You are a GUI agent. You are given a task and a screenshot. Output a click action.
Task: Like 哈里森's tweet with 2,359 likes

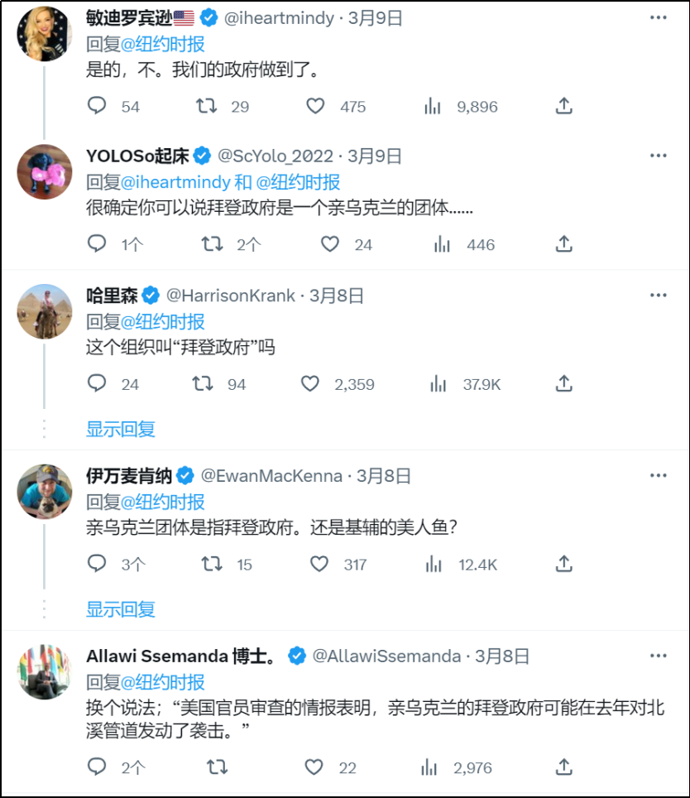pos(310,384)
